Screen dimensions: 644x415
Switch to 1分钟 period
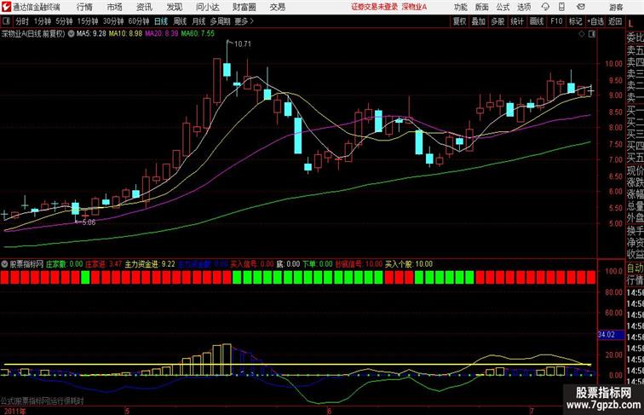[x=43, y=21]
